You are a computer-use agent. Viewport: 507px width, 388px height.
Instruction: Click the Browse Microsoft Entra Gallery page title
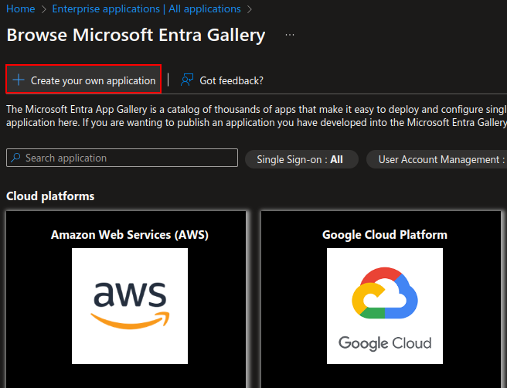(x=136, y=36)
